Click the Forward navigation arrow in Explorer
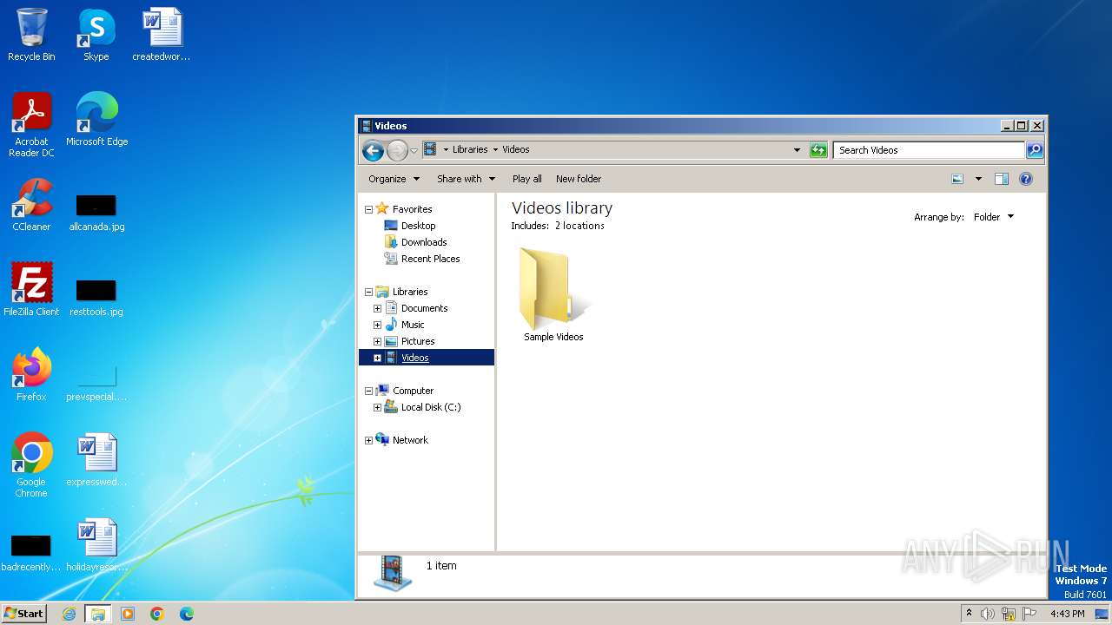This screenshot has width=1112, height=625. [x=397, y=150]
